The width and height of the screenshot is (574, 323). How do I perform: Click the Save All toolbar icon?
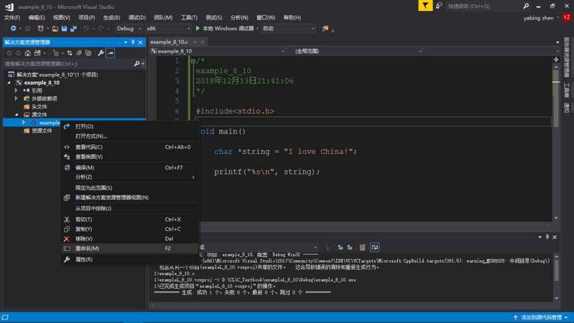pyautogui.click(x=73, y=28)
